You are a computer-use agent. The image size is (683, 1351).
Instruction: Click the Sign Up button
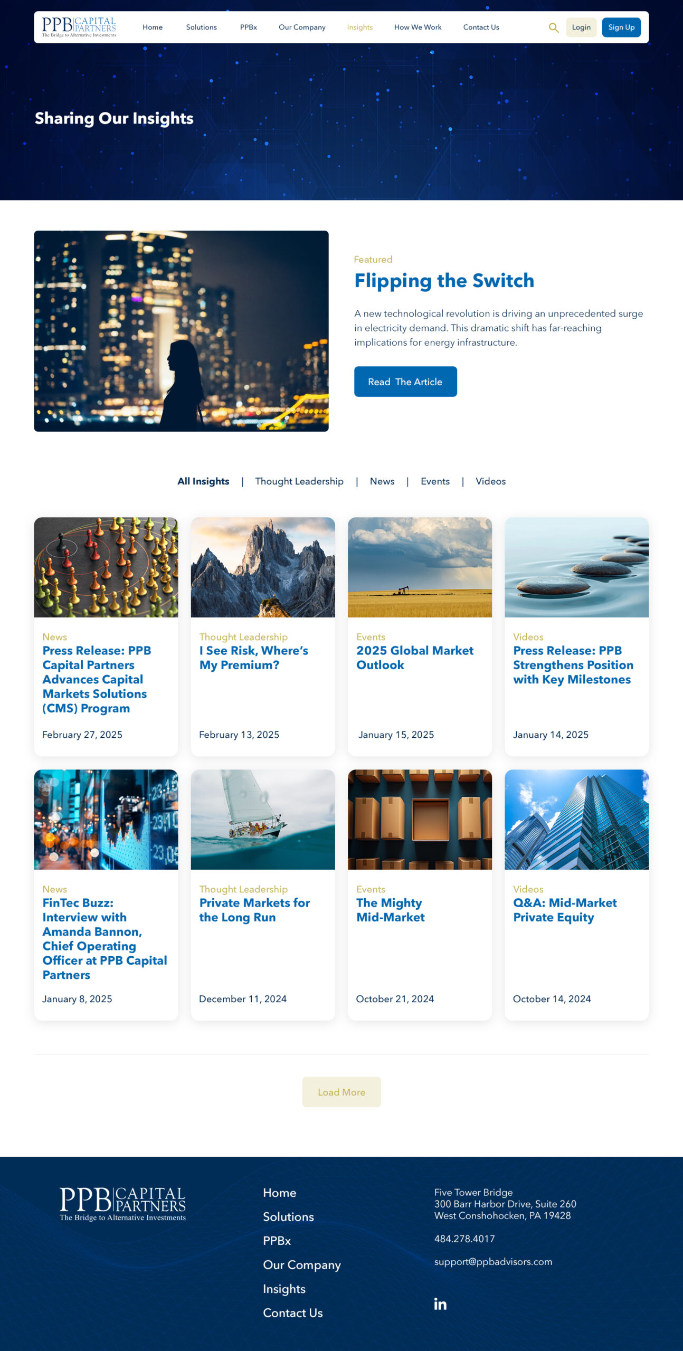point(621,27)
